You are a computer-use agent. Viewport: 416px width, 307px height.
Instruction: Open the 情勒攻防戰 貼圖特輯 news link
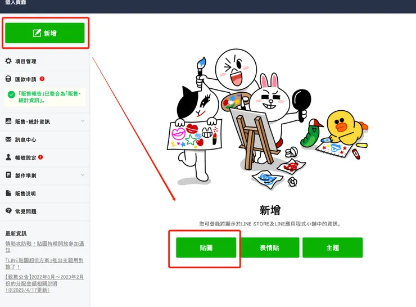tap(44, 247)
